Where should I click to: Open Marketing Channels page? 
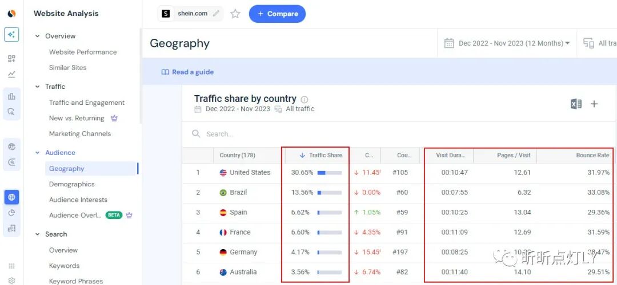pos(80,134)
